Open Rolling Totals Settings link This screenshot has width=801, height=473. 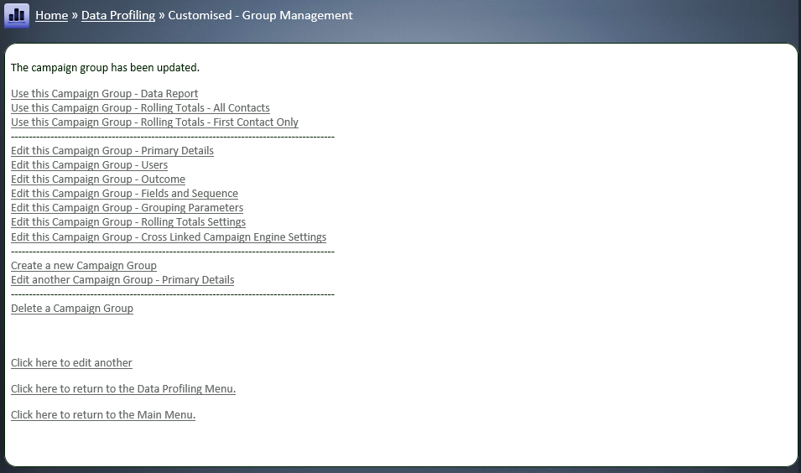coord(127,222)
